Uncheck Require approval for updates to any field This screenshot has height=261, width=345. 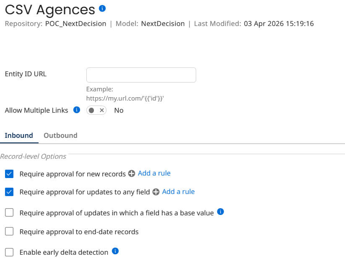click(9, 192)
